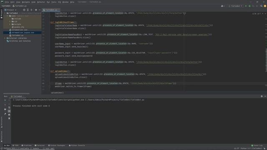Print the Run console output
267x150 pixels.
click(x=9, y=115)
